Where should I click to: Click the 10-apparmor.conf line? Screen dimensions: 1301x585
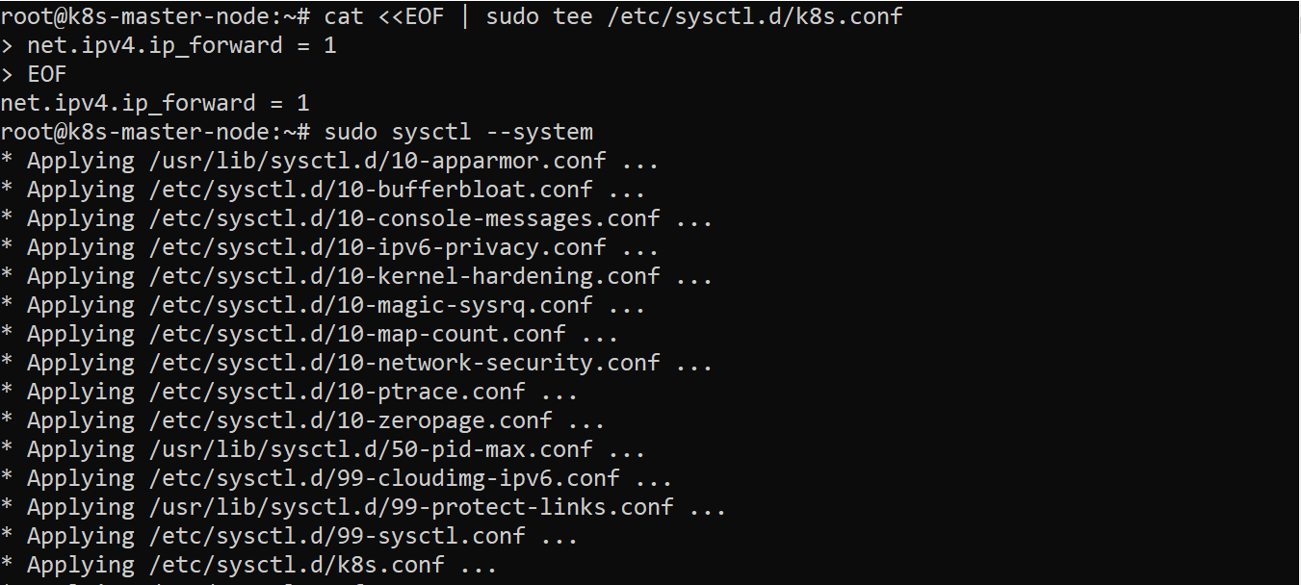pyautogui.click(x=343, y=161)
